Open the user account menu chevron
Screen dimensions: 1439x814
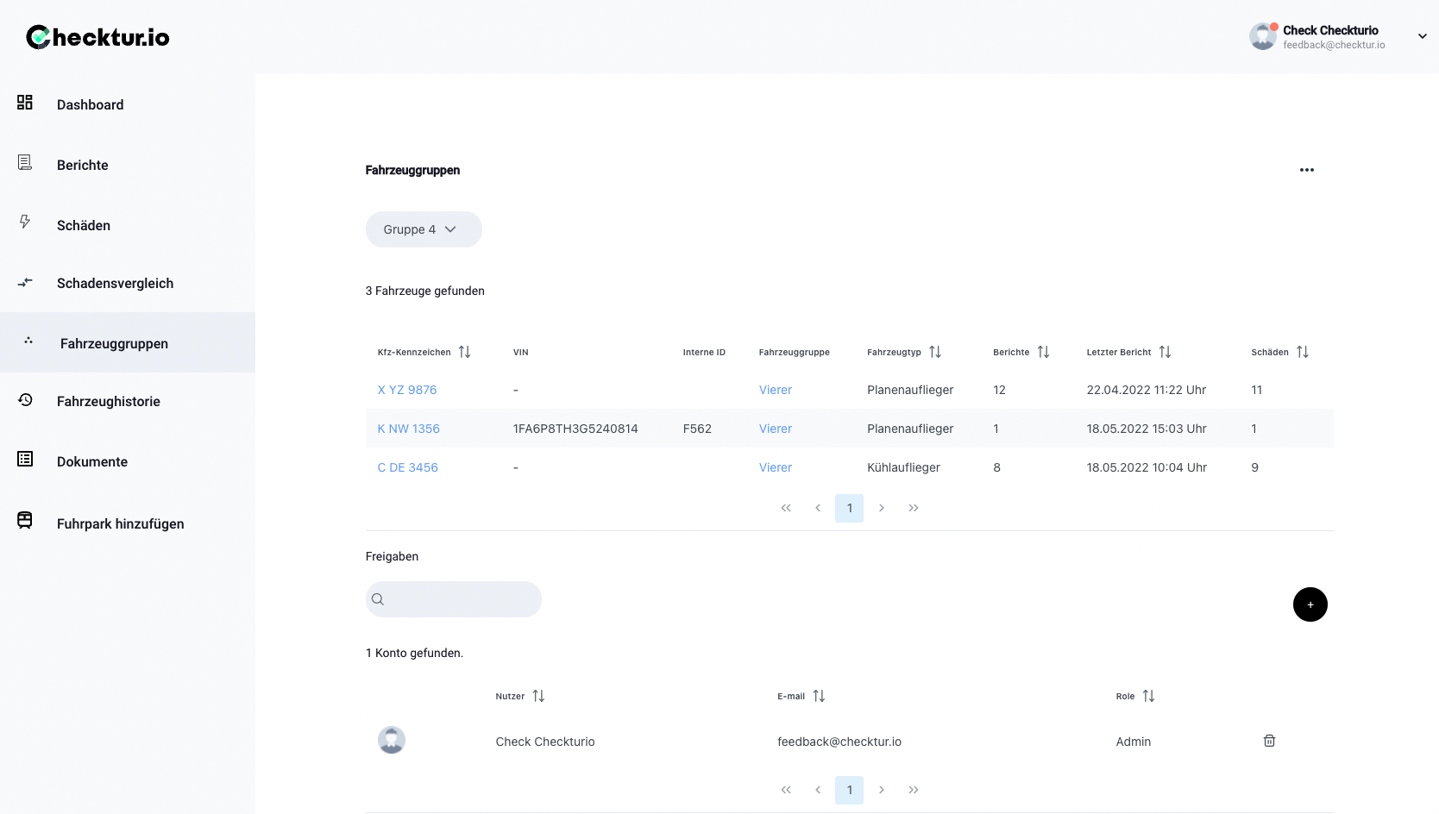[x=1422, y=36]
